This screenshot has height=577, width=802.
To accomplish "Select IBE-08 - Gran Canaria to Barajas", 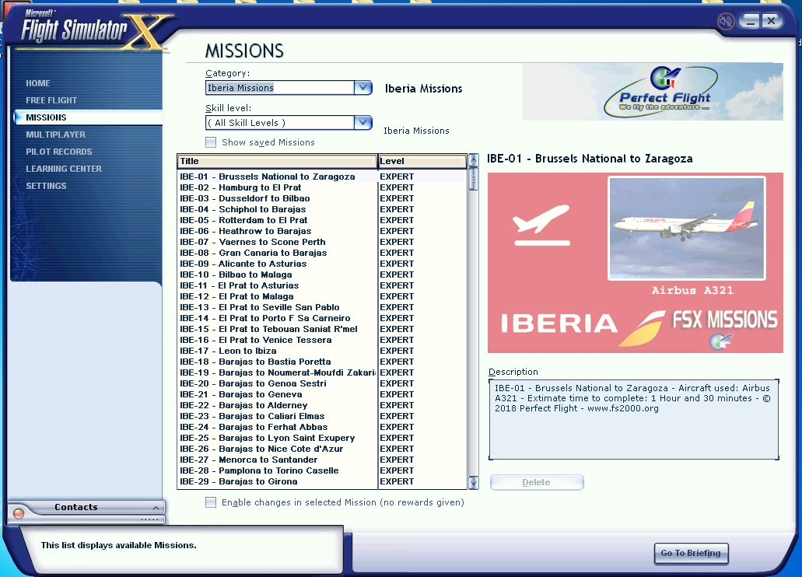I will click(322, 253).
